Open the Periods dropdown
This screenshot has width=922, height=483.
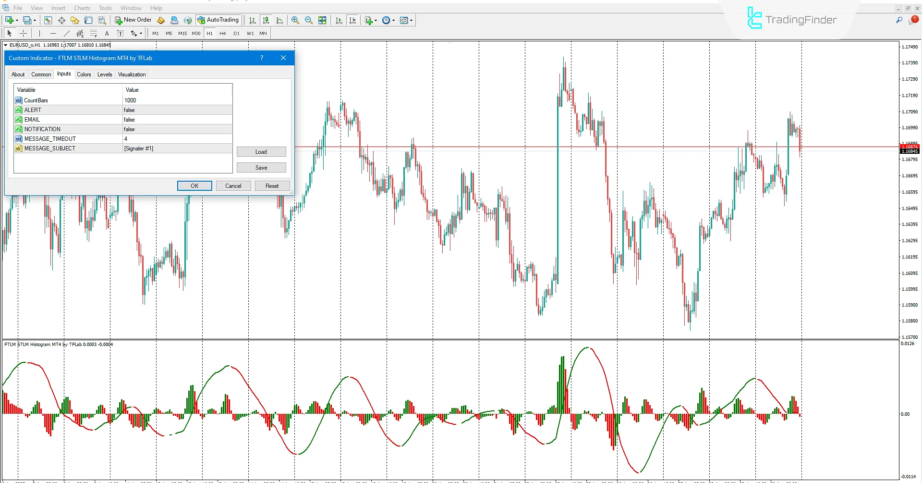click(392, 20)
